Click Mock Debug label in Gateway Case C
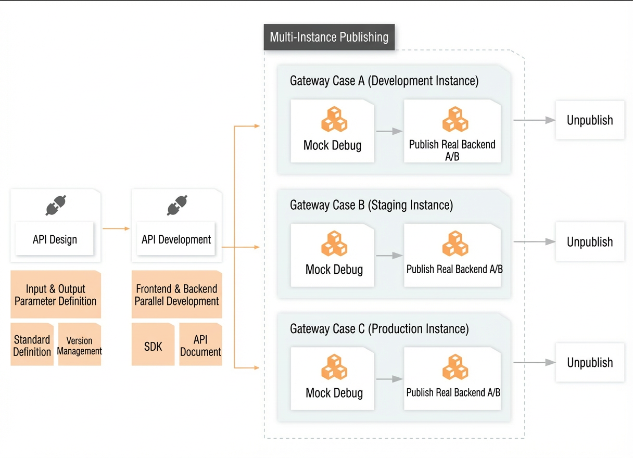 (334, 393)
